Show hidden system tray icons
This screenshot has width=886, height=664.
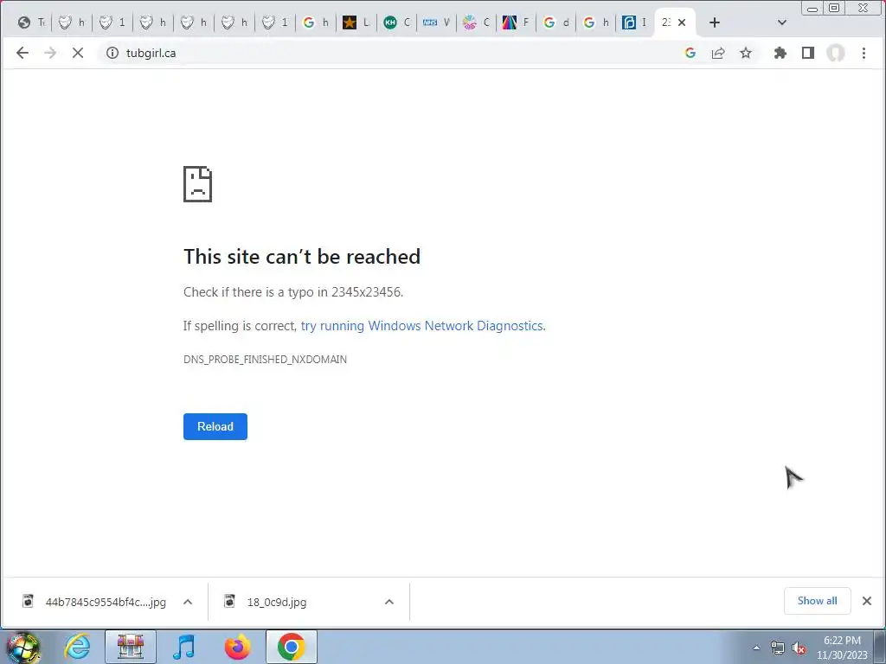pos(756,648)
